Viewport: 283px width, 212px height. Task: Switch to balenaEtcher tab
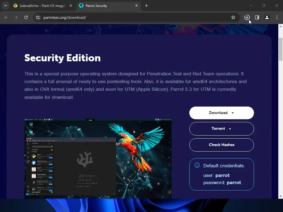click(x=43, y=6)
